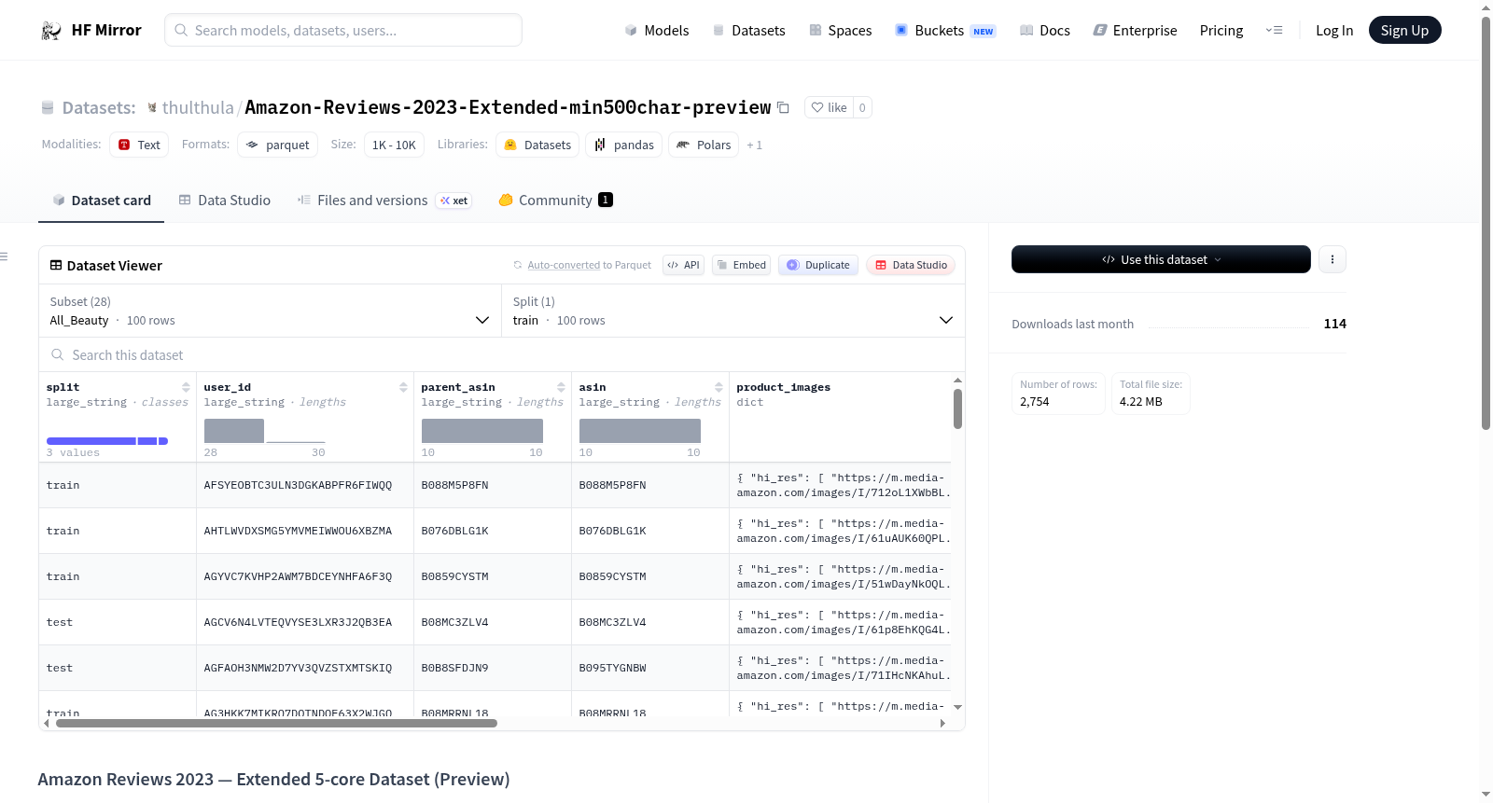
Task: Click the Sign Up button
Action: click(x=1405, y=30)
